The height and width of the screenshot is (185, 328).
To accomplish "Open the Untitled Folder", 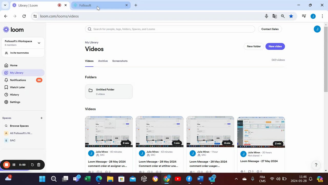I will point(109,91).
